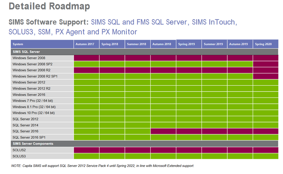Image resolution: width=283 pixels, height=174 pixels.
Task: Click the 'Autumn 2019' column header
Action: [x=240, y=44]
